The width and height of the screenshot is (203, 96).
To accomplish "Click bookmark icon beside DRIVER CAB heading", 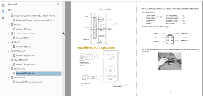I will click(x=12, y=77).
